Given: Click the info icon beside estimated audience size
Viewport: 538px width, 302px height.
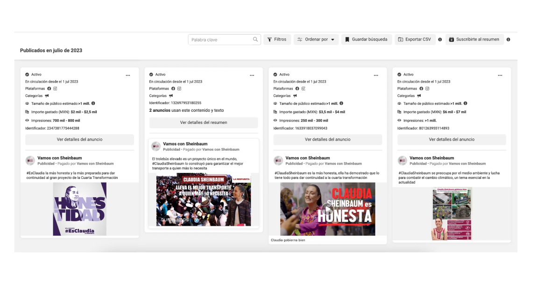Looking at the screenshot, I should tap(94, 103).
